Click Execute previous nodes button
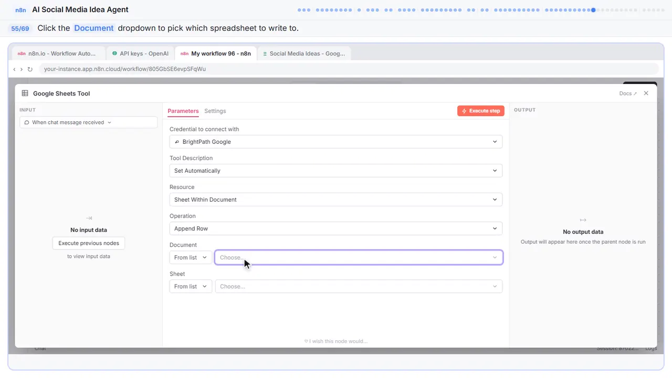 coord(89,243)
